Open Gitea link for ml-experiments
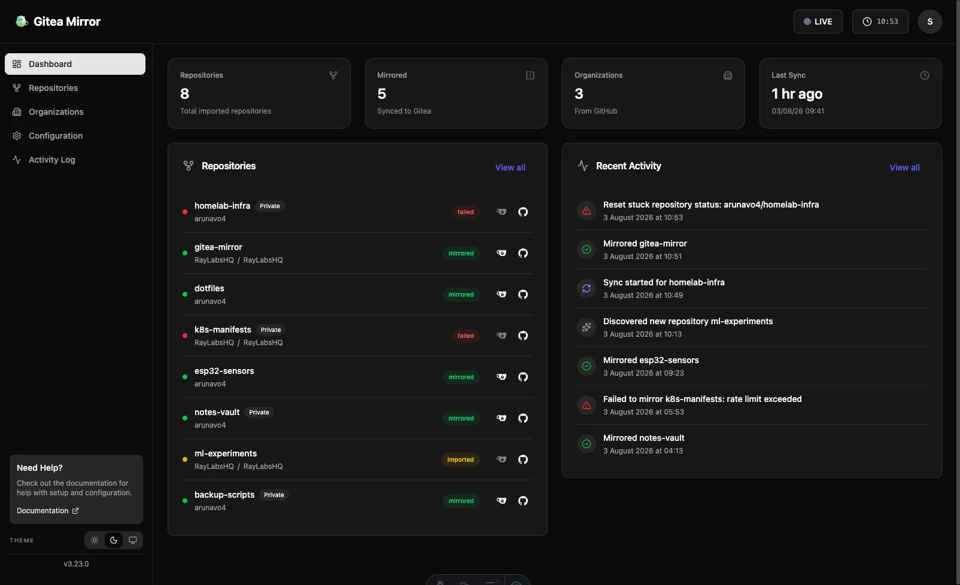Viewport: 960px width, 585px height. pos(502,459)
